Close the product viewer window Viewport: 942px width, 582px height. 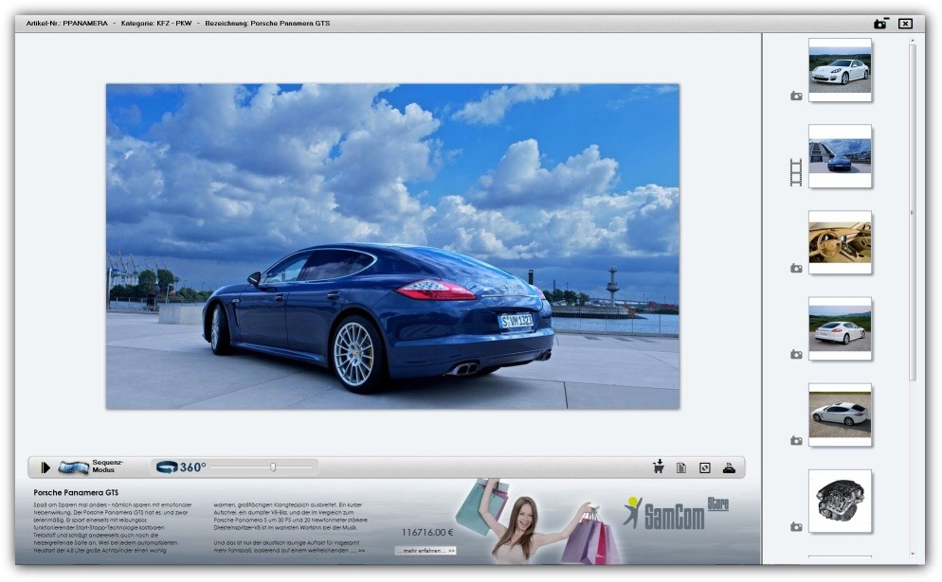point(905,24)
